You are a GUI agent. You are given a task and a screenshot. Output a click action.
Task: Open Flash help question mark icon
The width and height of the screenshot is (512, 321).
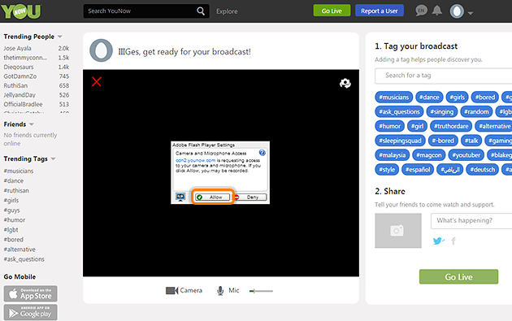(x=262, y=153)
